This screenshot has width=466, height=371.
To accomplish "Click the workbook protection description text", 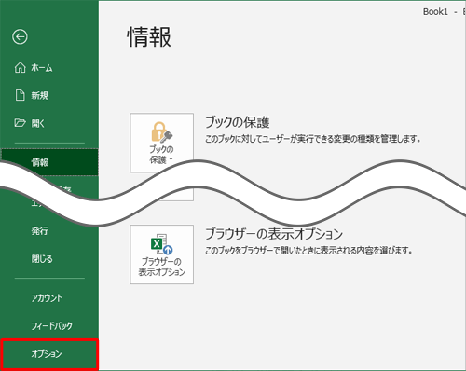I will tap(312, 139).
